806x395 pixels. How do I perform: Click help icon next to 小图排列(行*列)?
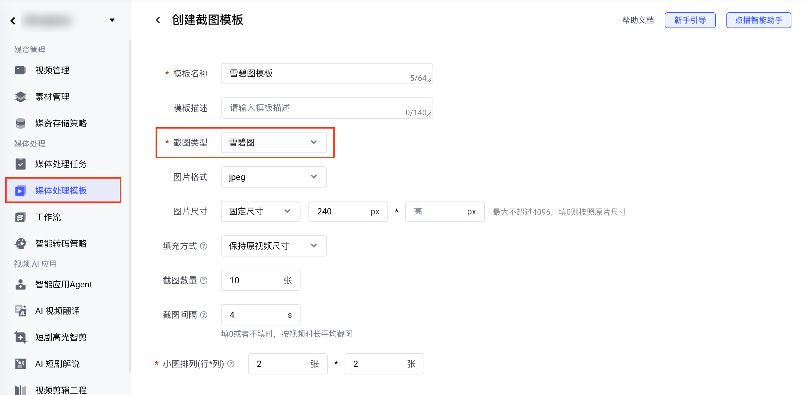pos(231,364)
